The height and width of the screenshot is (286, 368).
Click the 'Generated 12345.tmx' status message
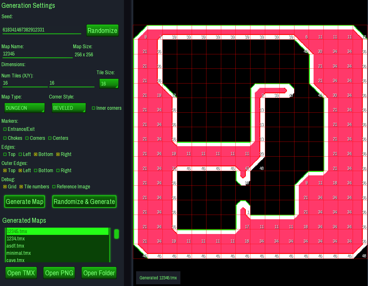click(158, 278)
